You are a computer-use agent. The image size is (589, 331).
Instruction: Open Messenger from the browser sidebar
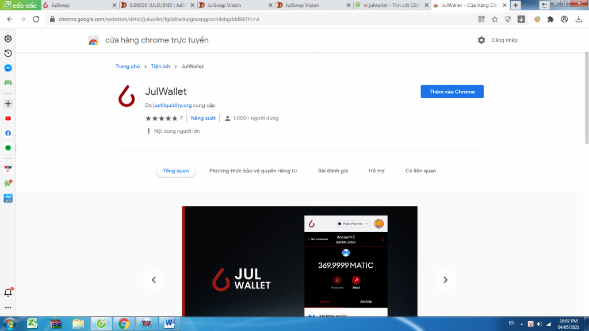8,68
